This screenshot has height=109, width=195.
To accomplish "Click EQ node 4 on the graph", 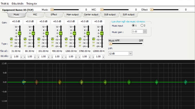I will pos(105,82).
